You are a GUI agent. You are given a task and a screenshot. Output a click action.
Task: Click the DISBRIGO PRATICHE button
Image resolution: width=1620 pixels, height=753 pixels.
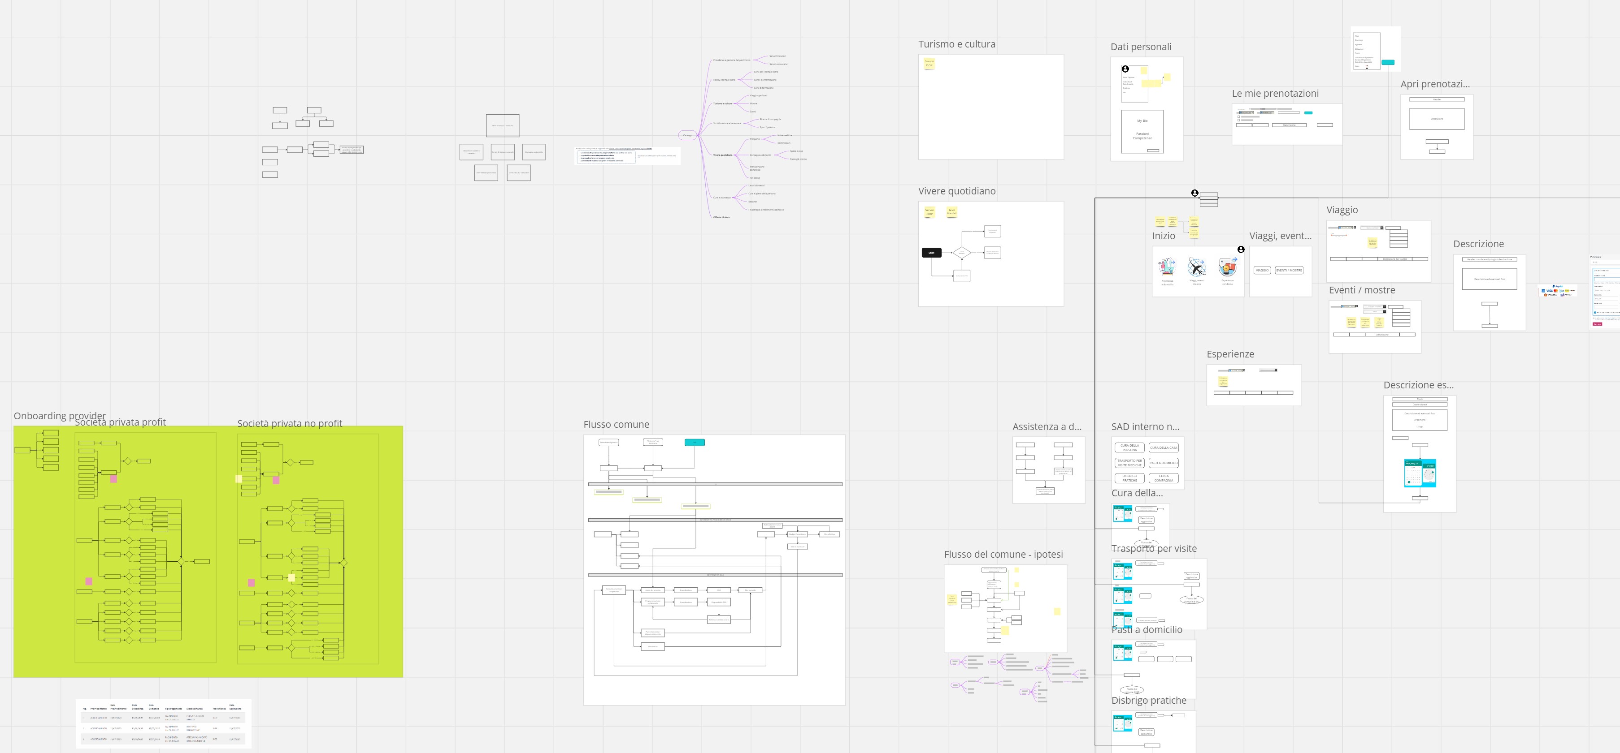click(x=1129, y=478)
